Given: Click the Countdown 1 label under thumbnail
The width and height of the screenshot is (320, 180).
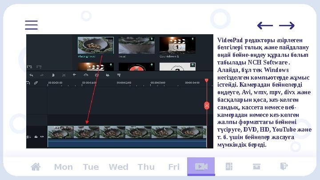Looking at the screenshot, I should [x=169, y=56].
